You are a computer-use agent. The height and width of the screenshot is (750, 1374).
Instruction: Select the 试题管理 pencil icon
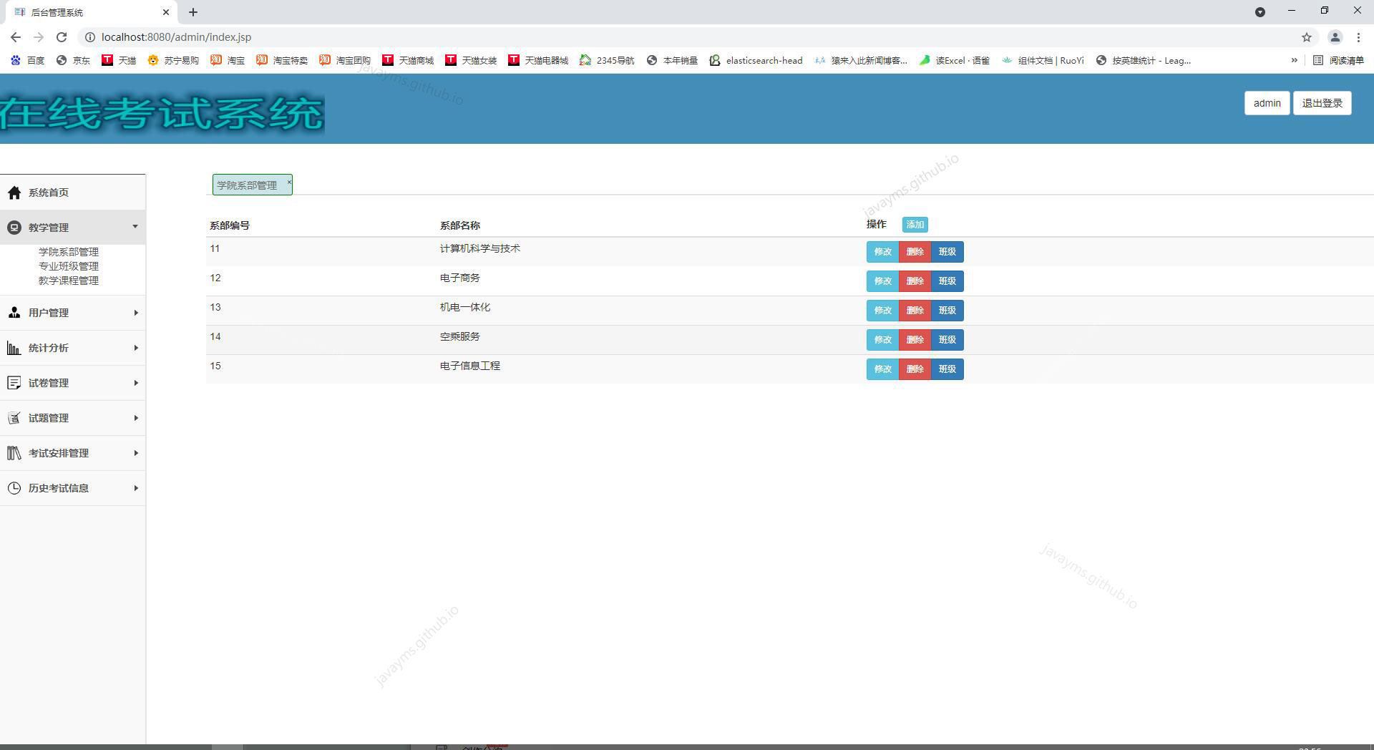pos(14,417)
